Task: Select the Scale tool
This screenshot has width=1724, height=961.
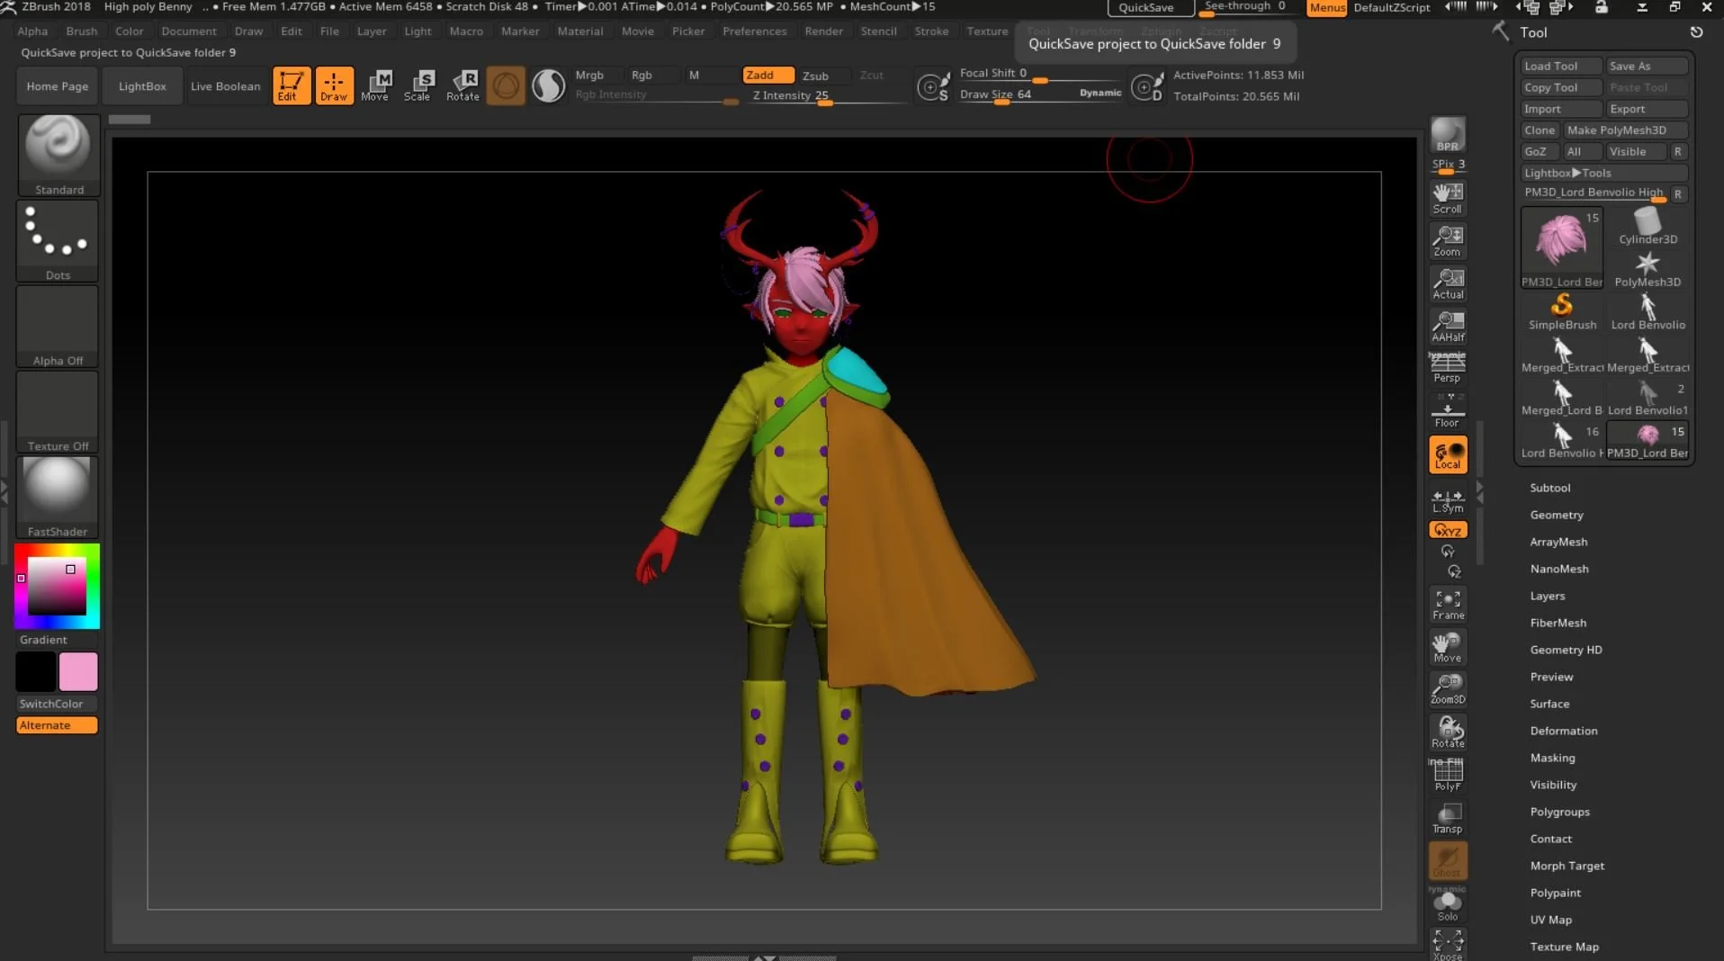Action: click(418, 85)
